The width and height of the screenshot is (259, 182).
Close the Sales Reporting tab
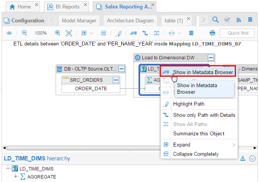[153, 5]
